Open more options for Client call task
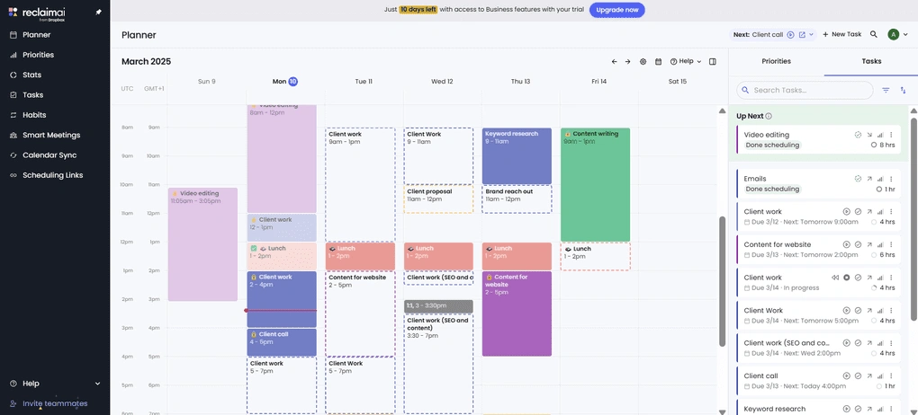The width and height of the screenshot is (918, 415). (891, 375)
